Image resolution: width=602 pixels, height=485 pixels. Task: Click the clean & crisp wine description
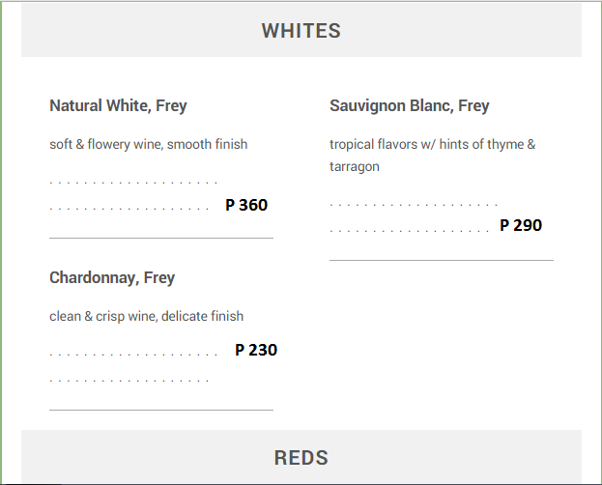(146, 316)
